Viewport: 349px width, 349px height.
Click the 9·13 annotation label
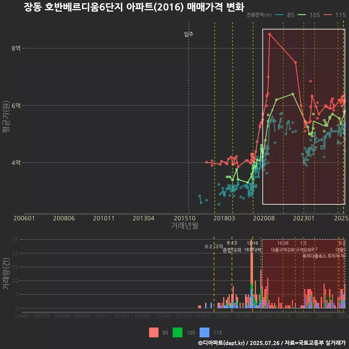click(x=232, y=243)
